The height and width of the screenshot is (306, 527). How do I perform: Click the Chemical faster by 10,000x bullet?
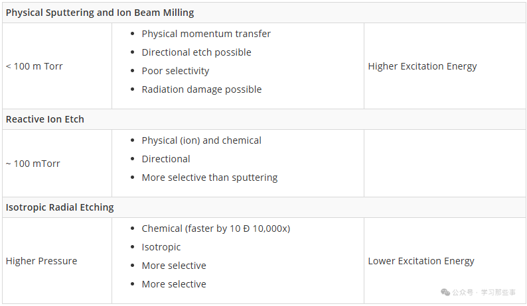pos(216,229)
